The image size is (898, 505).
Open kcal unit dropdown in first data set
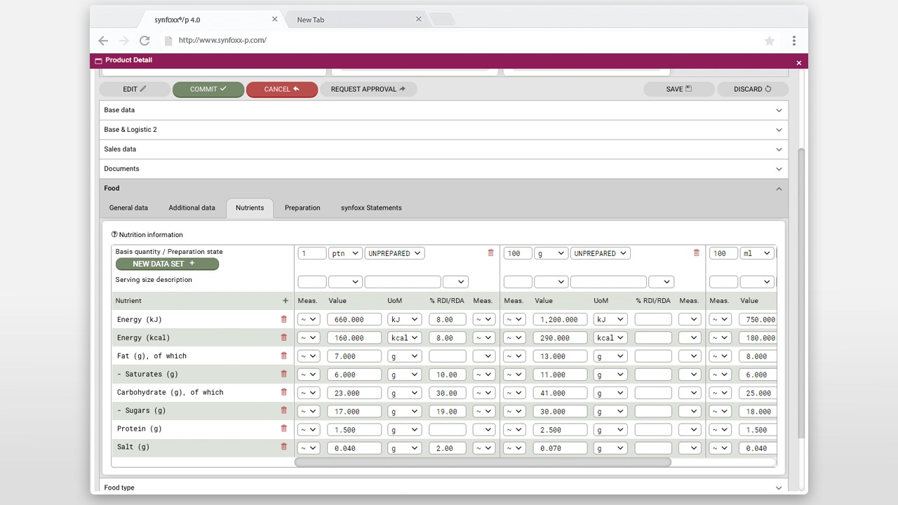(404, 337)
